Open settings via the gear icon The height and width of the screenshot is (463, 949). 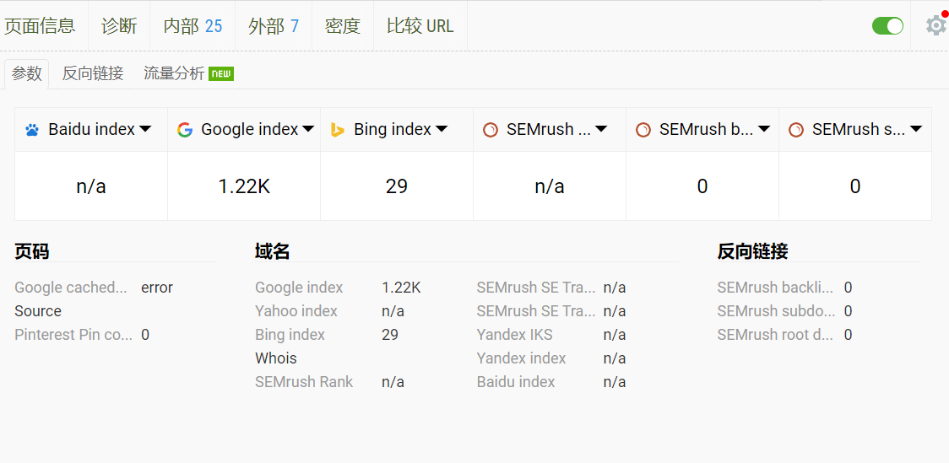pos(935,25)
